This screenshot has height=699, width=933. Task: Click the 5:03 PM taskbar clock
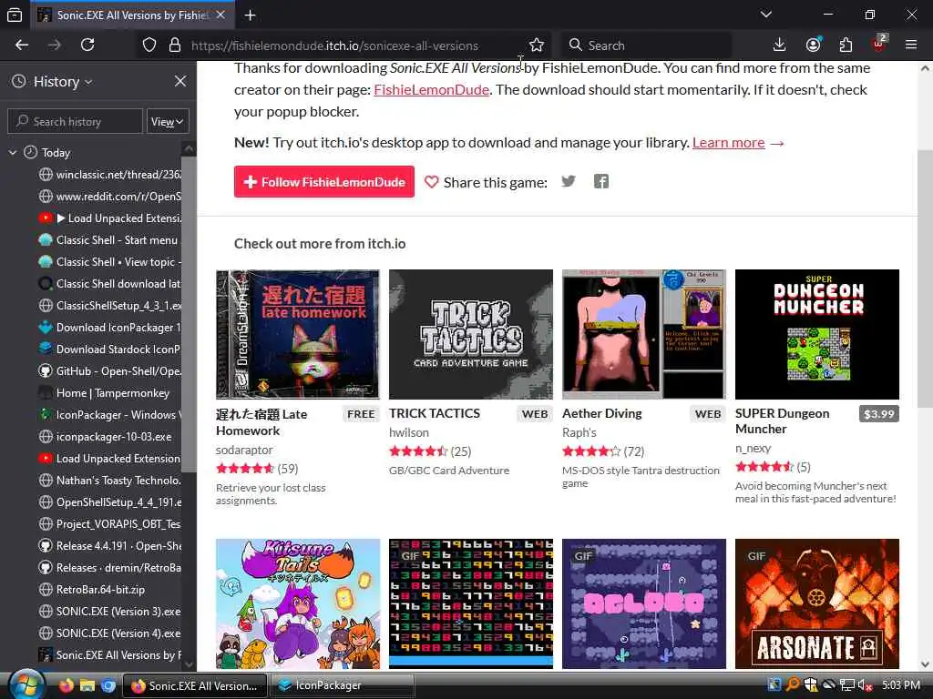point(901,685)
